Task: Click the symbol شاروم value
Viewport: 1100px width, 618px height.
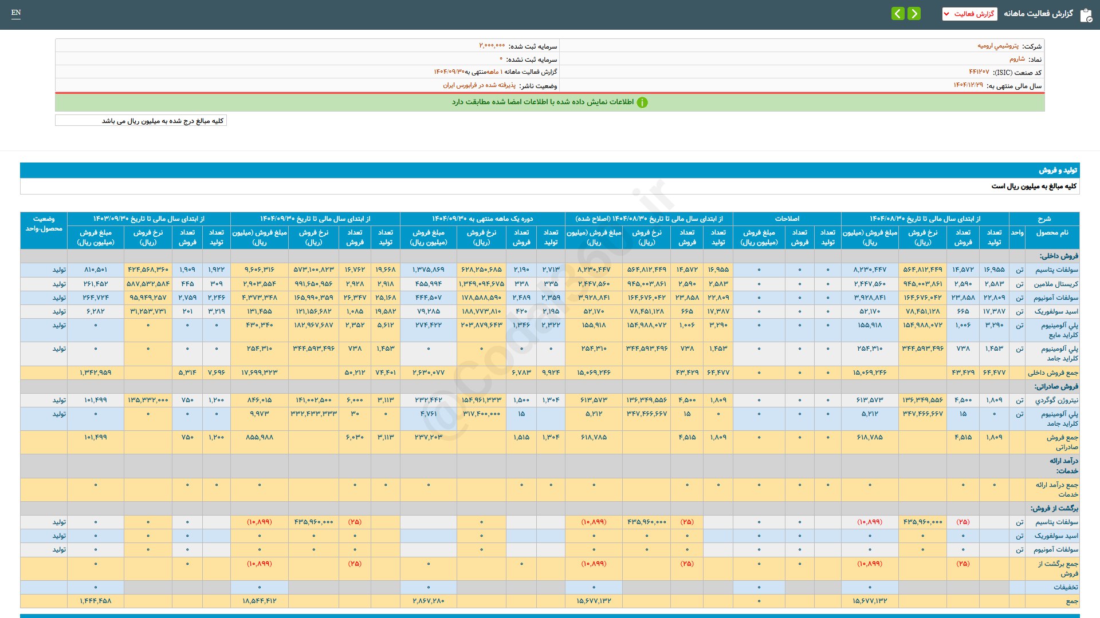Action: pos(1017,59)
